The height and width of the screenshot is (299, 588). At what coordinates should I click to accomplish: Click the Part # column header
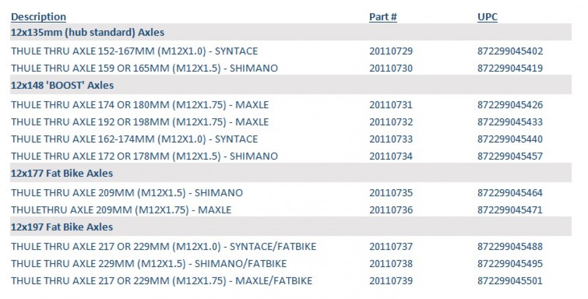383,17
